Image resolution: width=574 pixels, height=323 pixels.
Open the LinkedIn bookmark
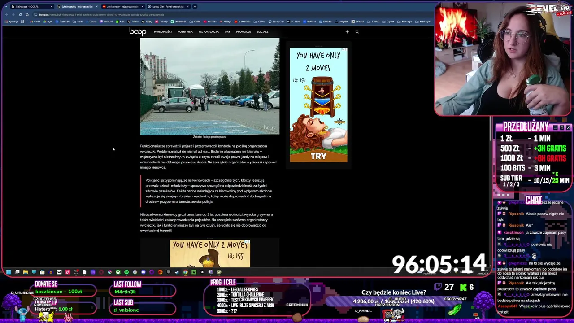(325, 22)
